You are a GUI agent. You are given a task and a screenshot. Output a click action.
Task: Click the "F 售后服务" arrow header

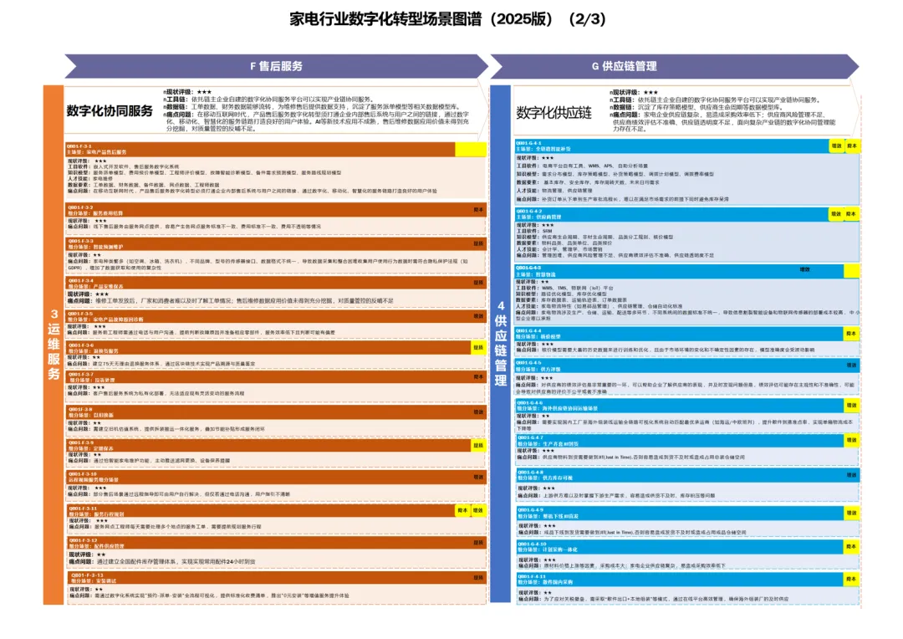pyautogui.click(x=277, y=66)
